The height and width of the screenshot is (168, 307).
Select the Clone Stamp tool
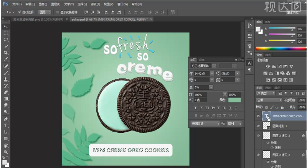(6, 79)
